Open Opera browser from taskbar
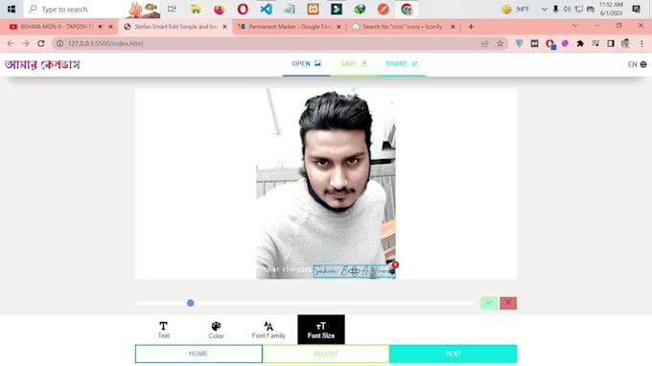 (243, 9)
